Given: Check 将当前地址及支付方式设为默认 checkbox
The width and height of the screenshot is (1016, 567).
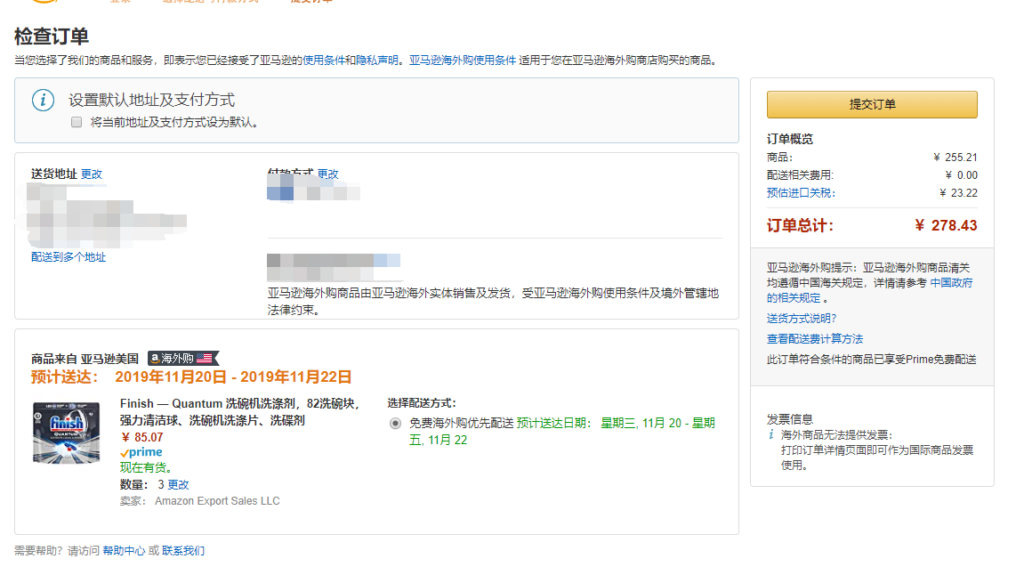Looking at the screenshot, I should (x=77, y=122).
